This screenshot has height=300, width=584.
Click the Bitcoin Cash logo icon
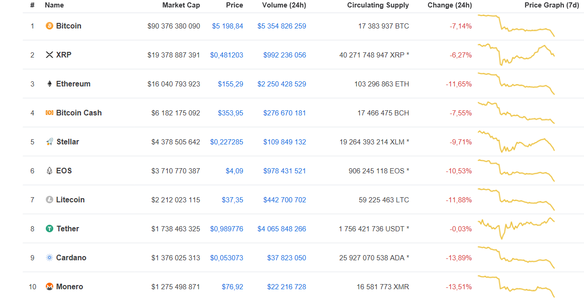click(x=50, y=113)
